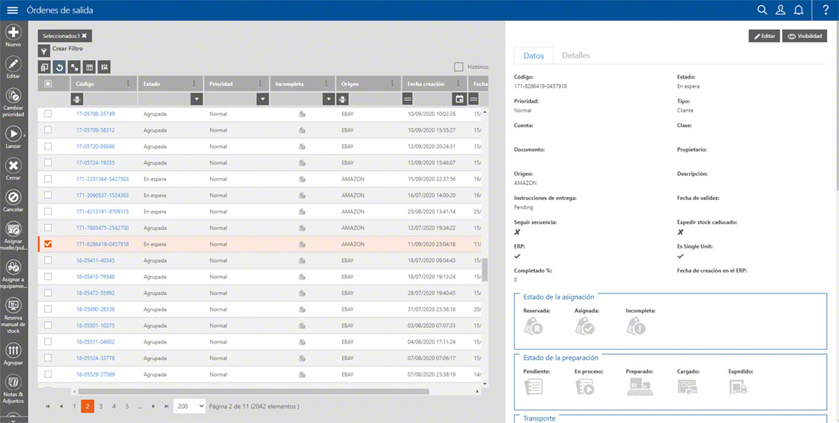Click the Cancelar icon

13,197
